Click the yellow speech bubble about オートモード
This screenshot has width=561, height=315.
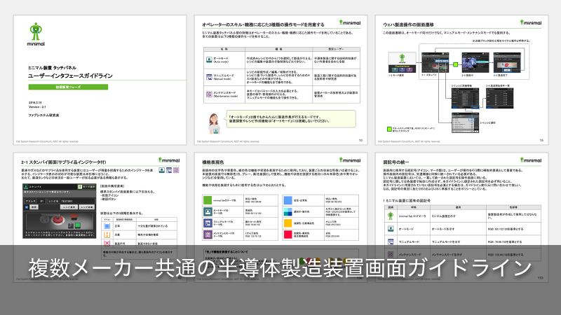tap(291, 119)
